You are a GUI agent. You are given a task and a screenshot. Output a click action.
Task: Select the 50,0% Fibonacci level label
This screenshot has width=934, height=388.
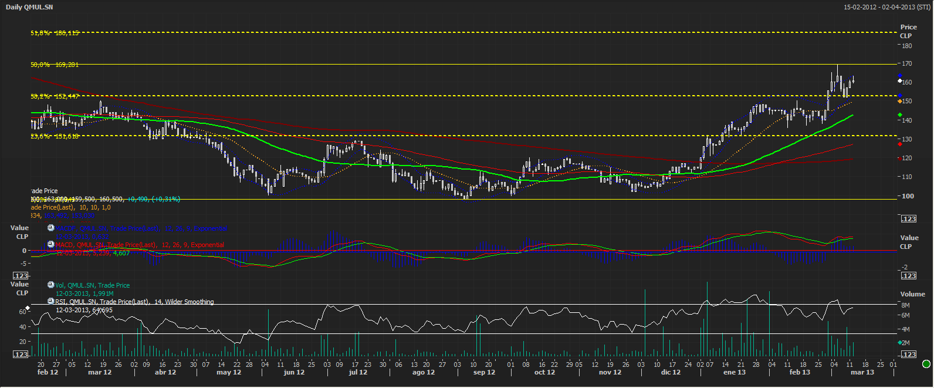coord(55,65)
